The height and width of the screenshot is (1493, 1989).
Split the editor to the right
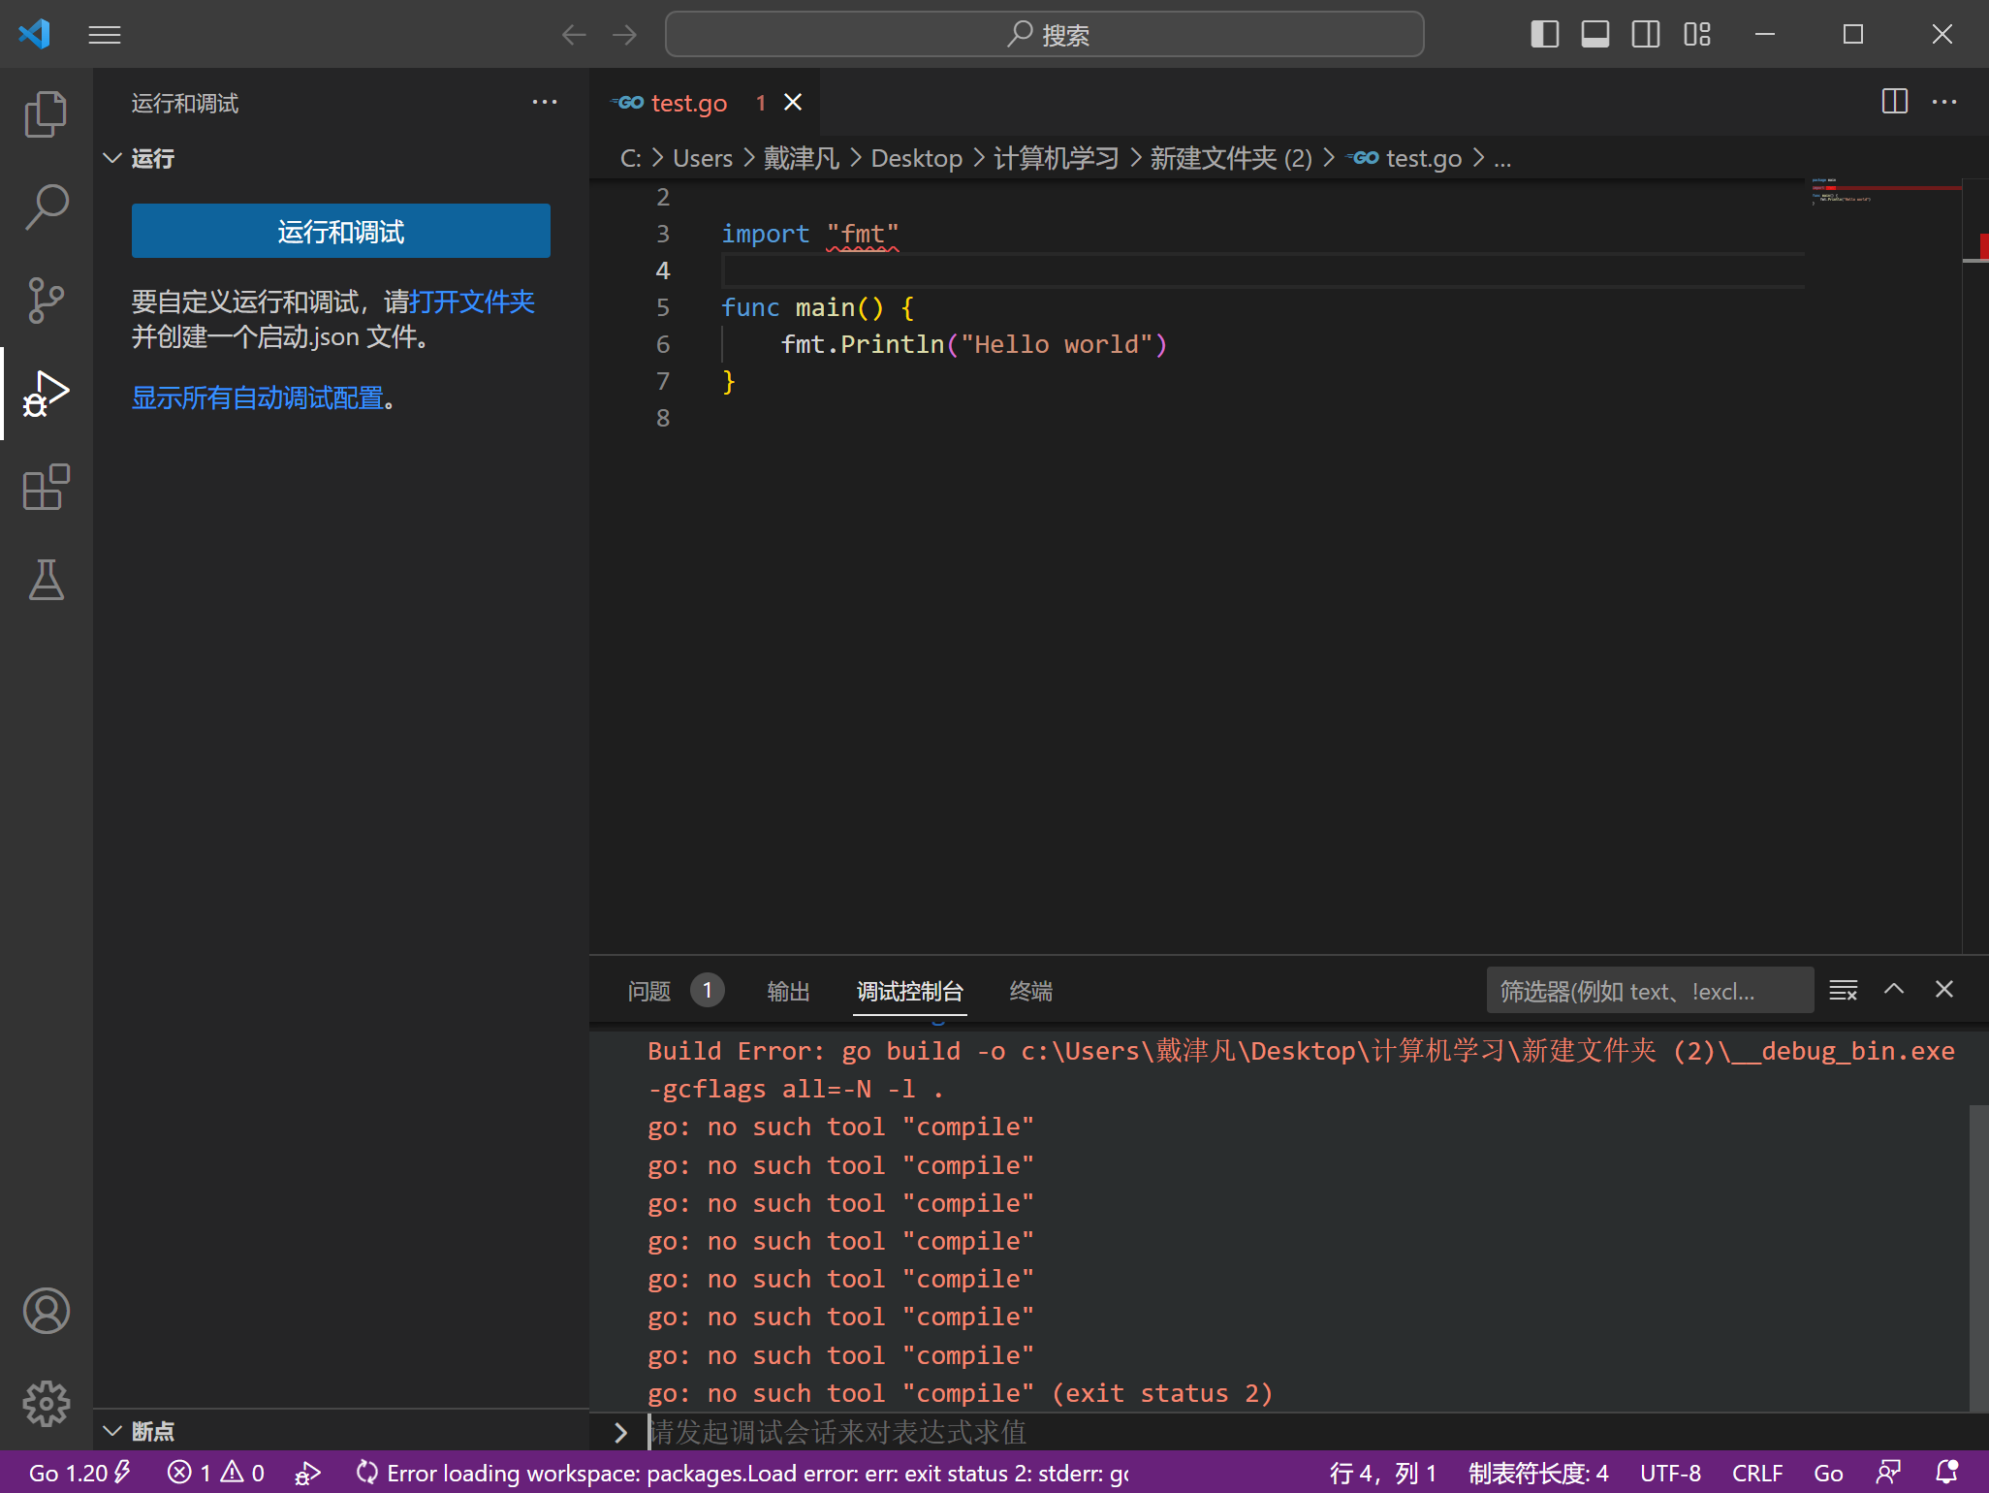[x=1894, y=102]
